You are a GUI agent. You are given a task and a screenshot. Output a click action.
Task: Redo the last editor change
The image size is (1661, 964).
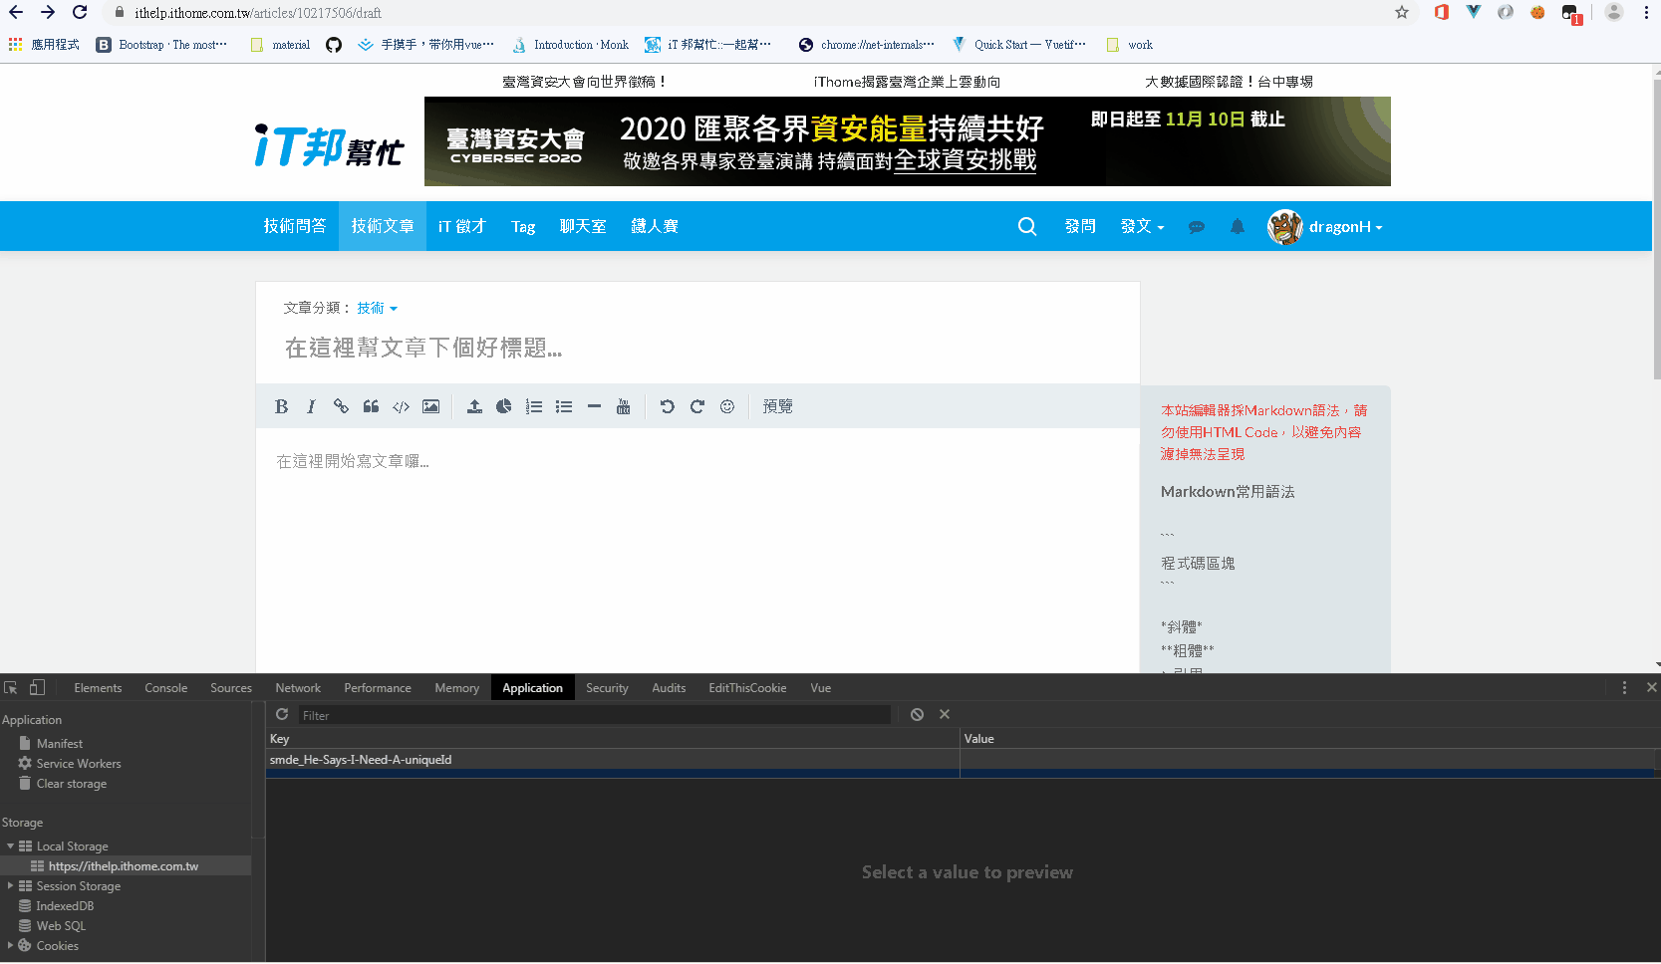point(697,406)
